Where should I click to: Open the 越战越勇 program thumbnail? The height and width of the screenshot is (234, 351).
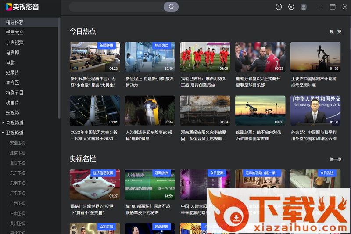(x=150, y=228)
